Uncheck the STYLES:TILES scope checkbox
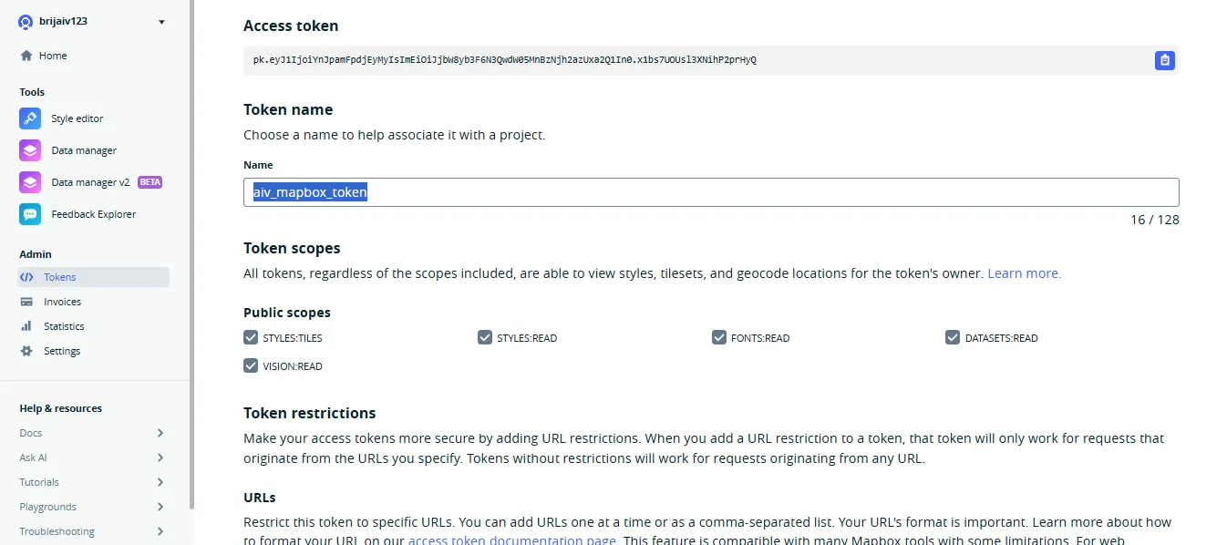The height and width of the screenshot is (545, 1227). click(x=251, y=338)
